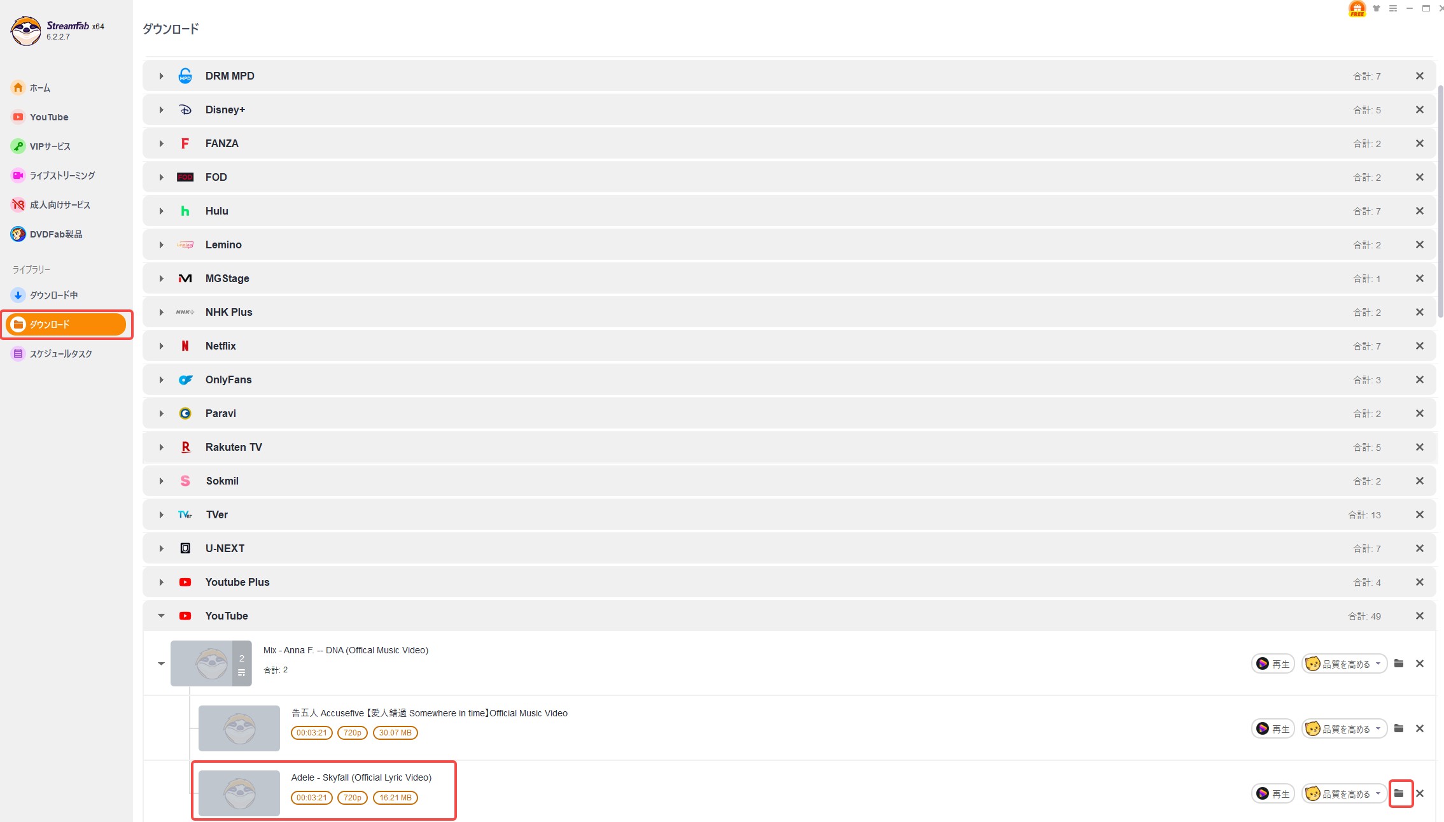1444x822 pixels.
Task: Open 品質を高める dropdown for Accusefive video
Action: click(1344, 728)
